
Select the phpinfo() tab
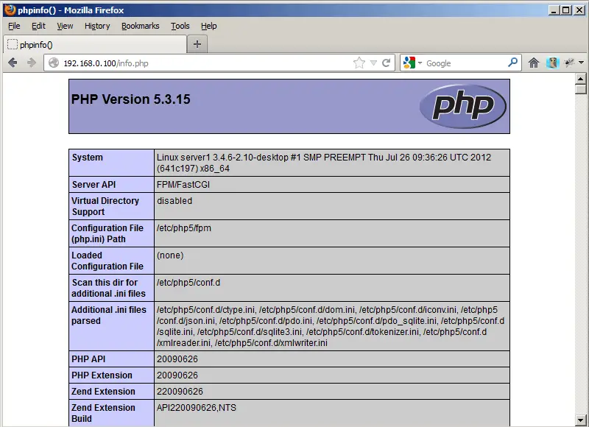(95, 45)
